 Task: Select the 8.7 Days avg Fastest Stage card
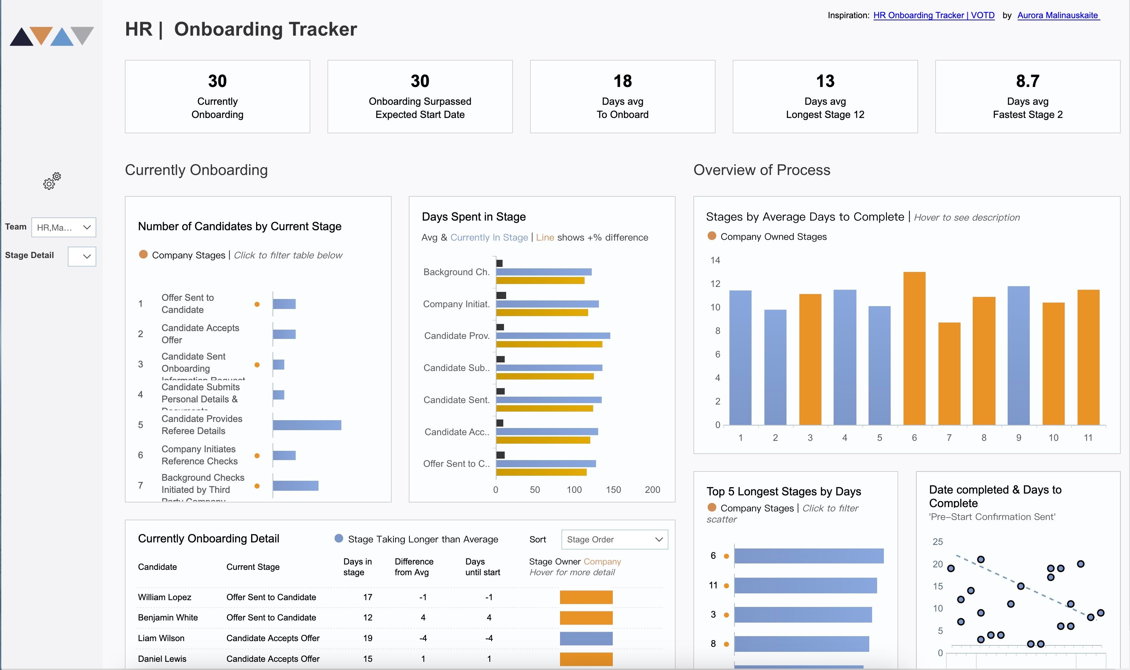(x=1027, y=97)
